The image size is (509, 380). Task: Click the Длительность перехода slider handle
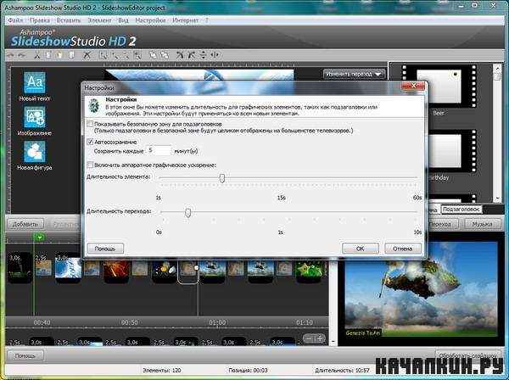point(187,213)
